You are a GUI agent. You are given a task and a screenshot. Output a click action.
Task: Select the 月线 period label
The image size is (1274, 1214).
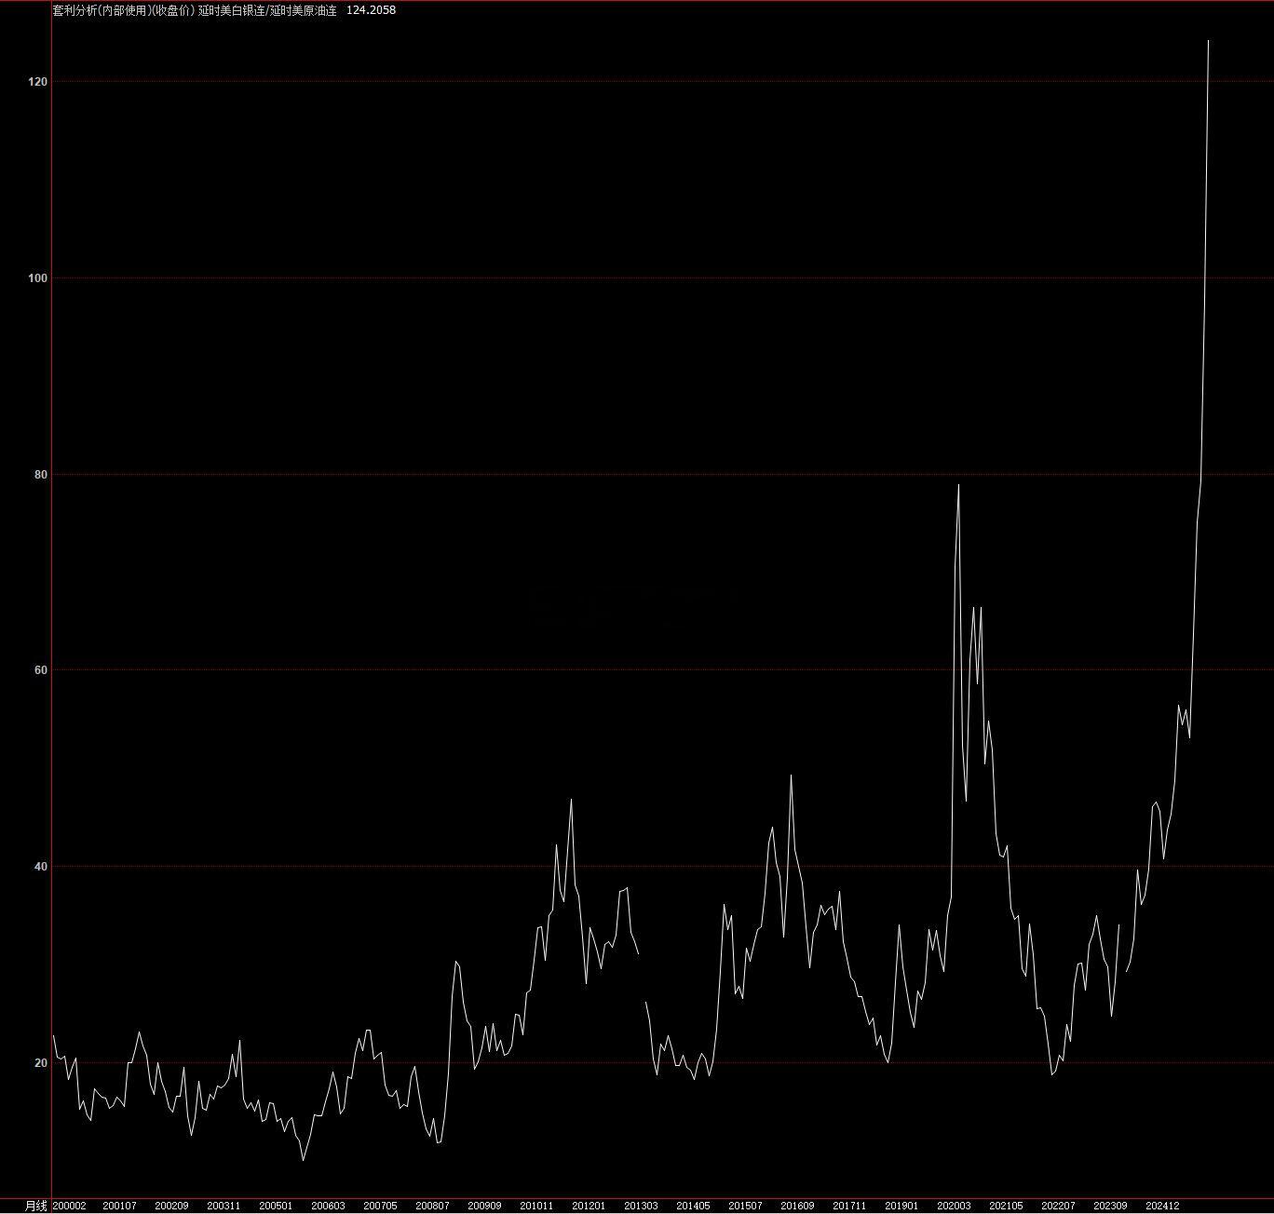pos(35,1206)
